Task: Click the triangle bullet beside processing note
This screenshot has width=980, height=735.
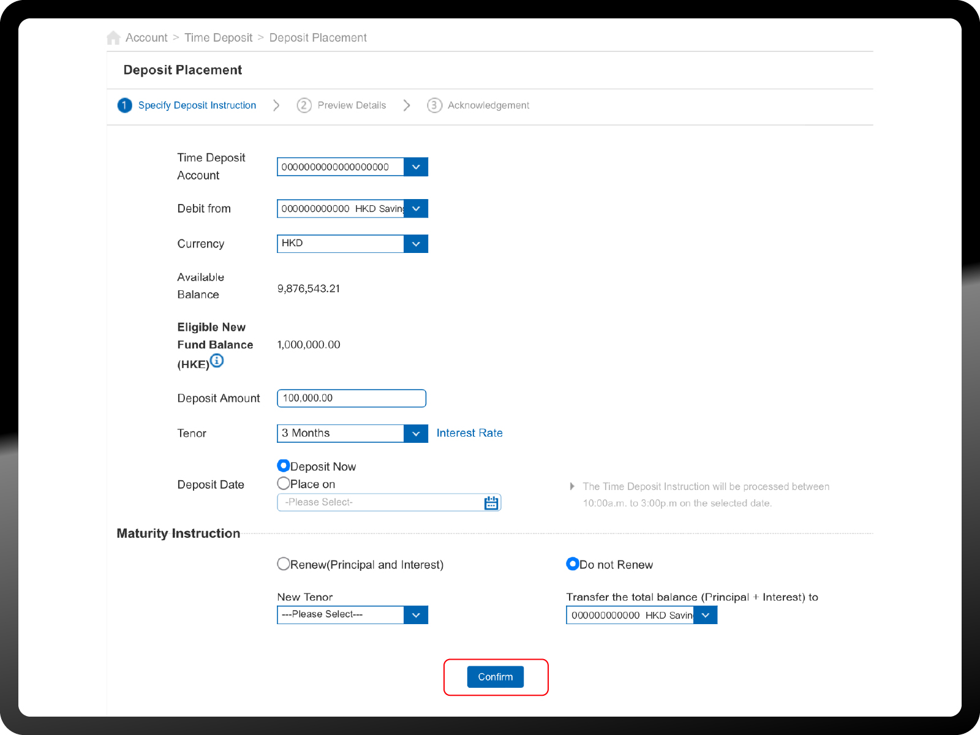Action: pyautogui.click(x=572, y=486)
